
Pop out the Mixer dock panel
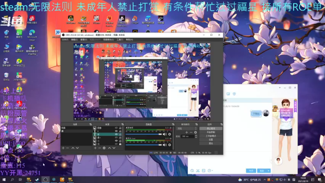pyautogui.click(x=173, y=124)
